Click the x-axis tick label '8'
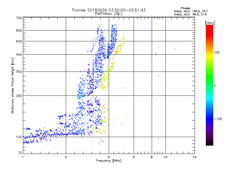 152,157
